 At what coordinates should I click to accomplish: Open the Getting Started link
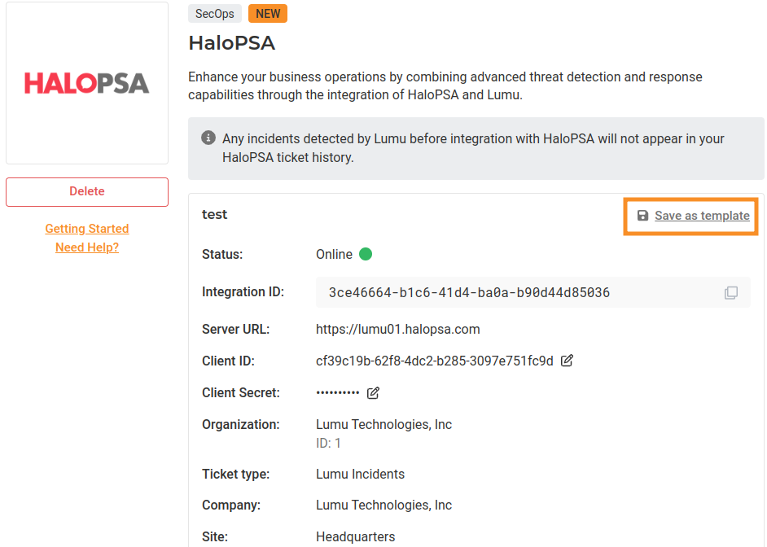[87, 229]
